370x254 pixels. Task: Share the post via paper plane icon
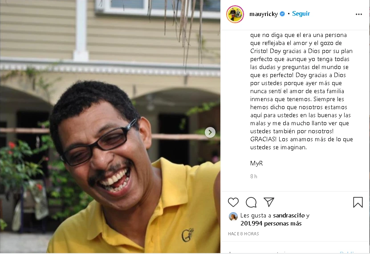coord(269,202)
